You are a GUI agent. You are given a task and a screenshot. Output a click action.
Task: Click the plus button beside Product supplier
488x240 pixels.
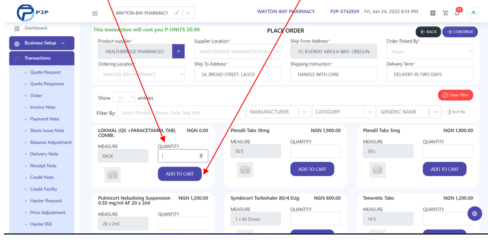click(178, 51)
